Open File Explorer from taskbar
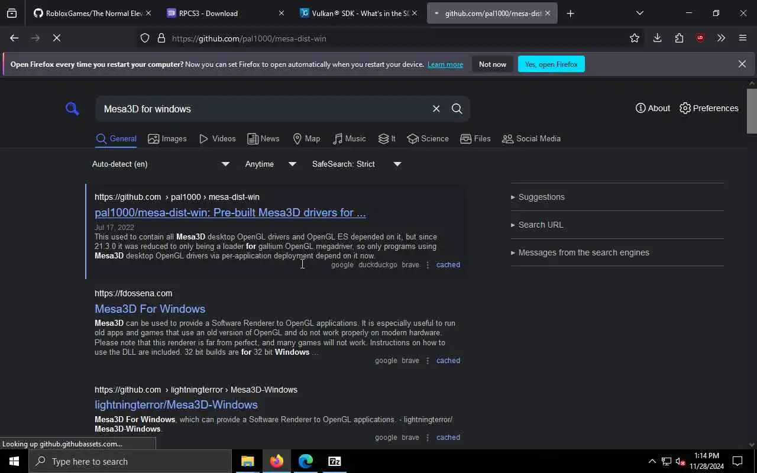The image size is (757, 473). [x=248, y=461]
